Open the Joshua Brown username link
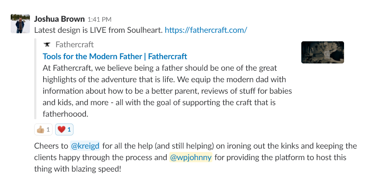The width and height of the screenshot is (365, 178). coord(59,19)
